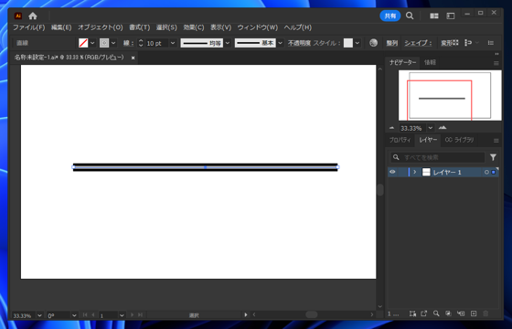Click the 10 pt stroke weight field
Viewport: 512px width, 329px height.
(x=156, y=43)
